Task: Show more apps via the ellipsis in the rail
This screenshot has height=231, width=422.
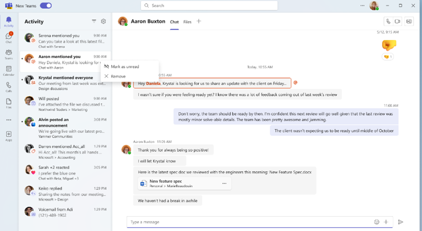Action: (8, 120)
